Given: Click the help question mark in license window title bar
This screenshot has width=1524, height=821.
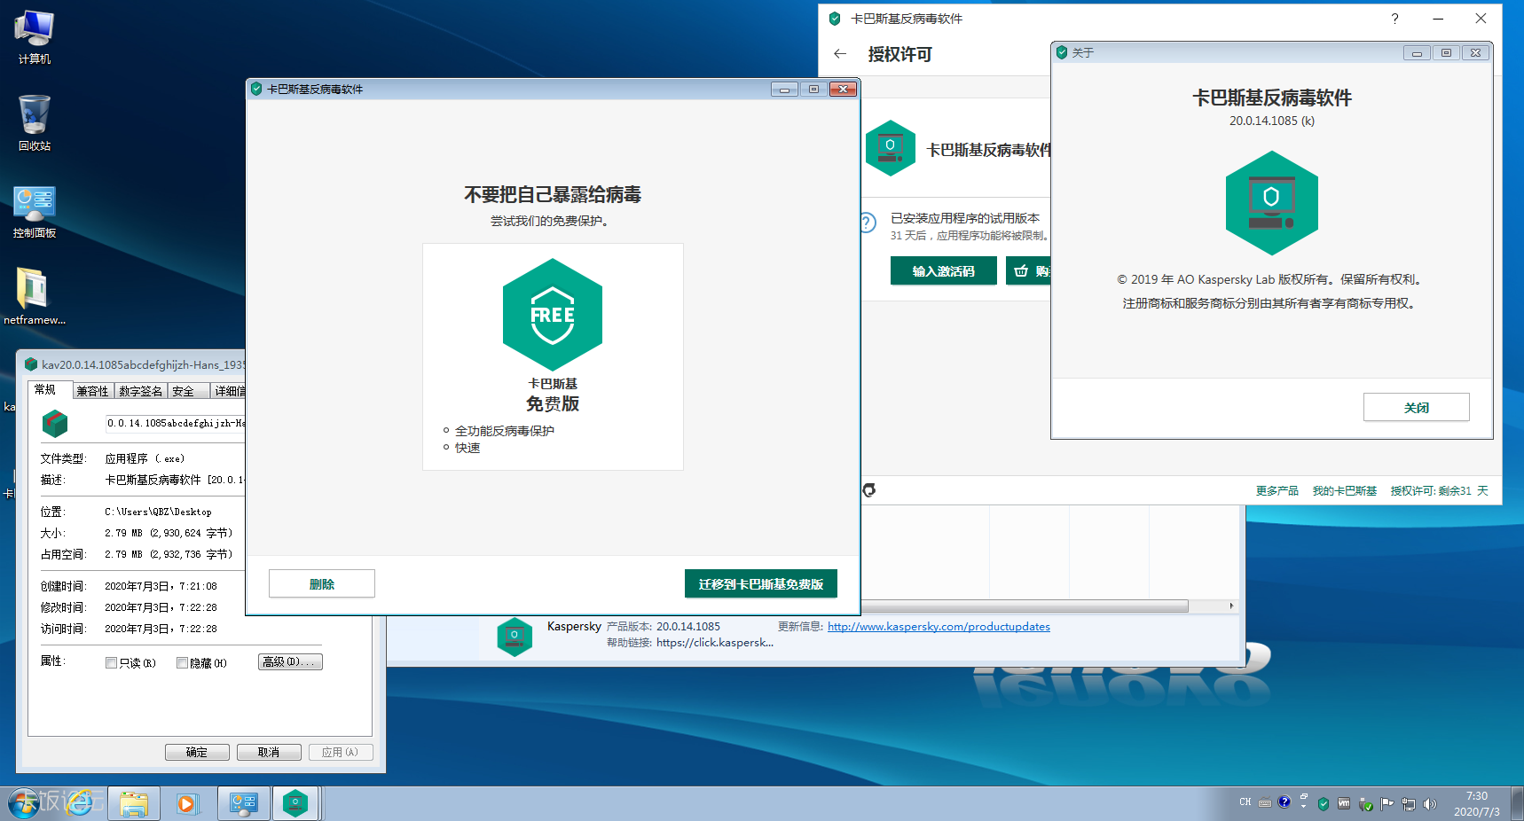Looking at the screenshot, I should (x=1394, y=19).
